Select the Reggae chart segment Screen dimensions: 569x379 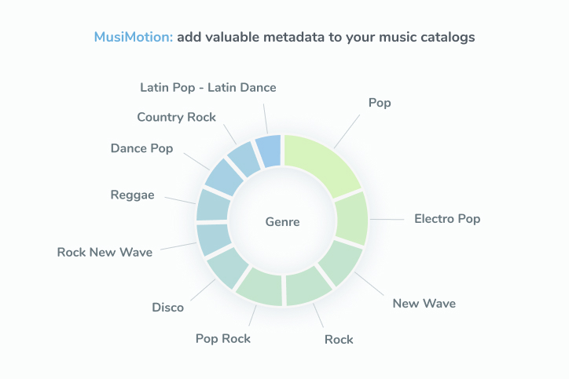tap(213, 206)
